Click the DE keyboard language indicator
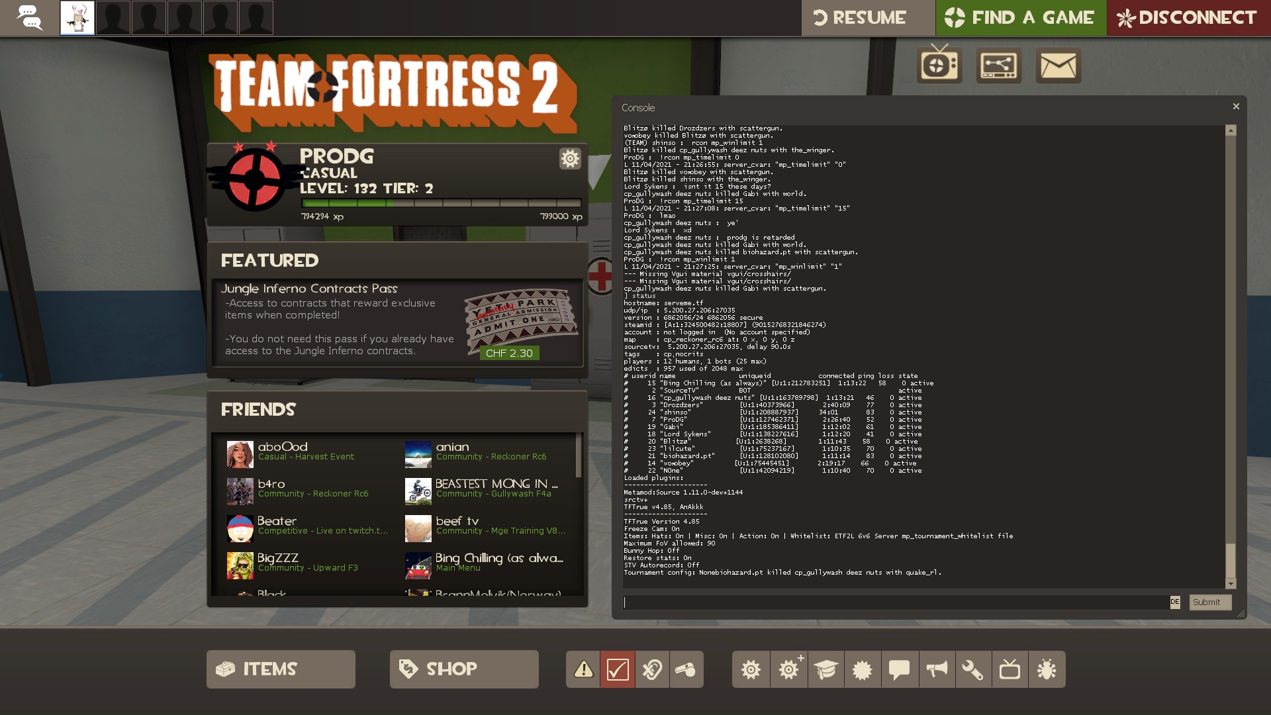1271x715 pixels. pyautogui.click(x=1175, y=602)
